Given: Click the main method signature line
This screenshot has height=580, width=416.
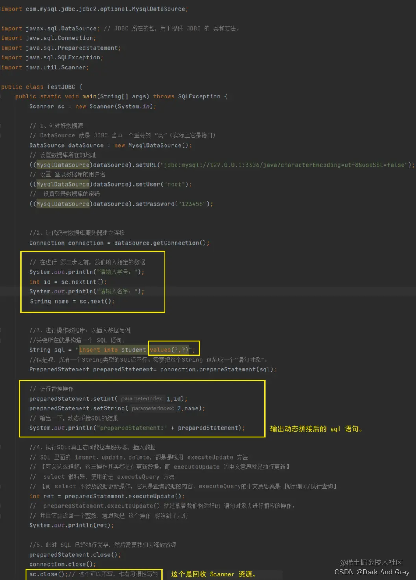Looking at the screenshot, I should click(121, 96).
